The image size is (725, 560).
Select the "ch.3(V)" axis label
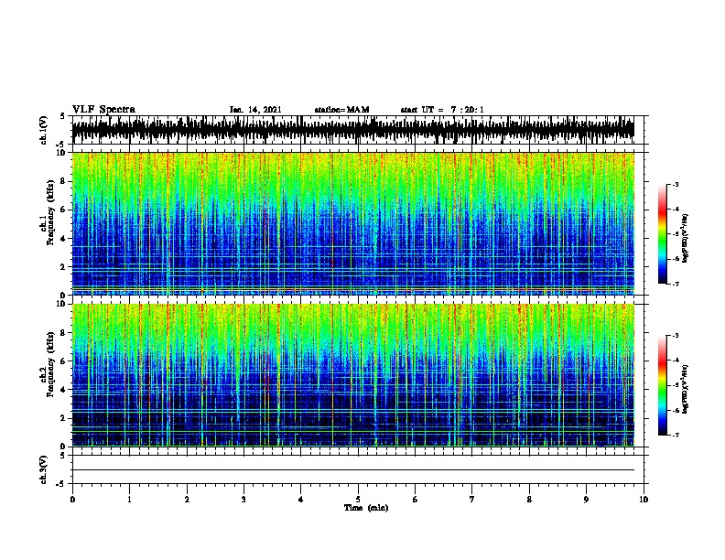pos(44,469)
